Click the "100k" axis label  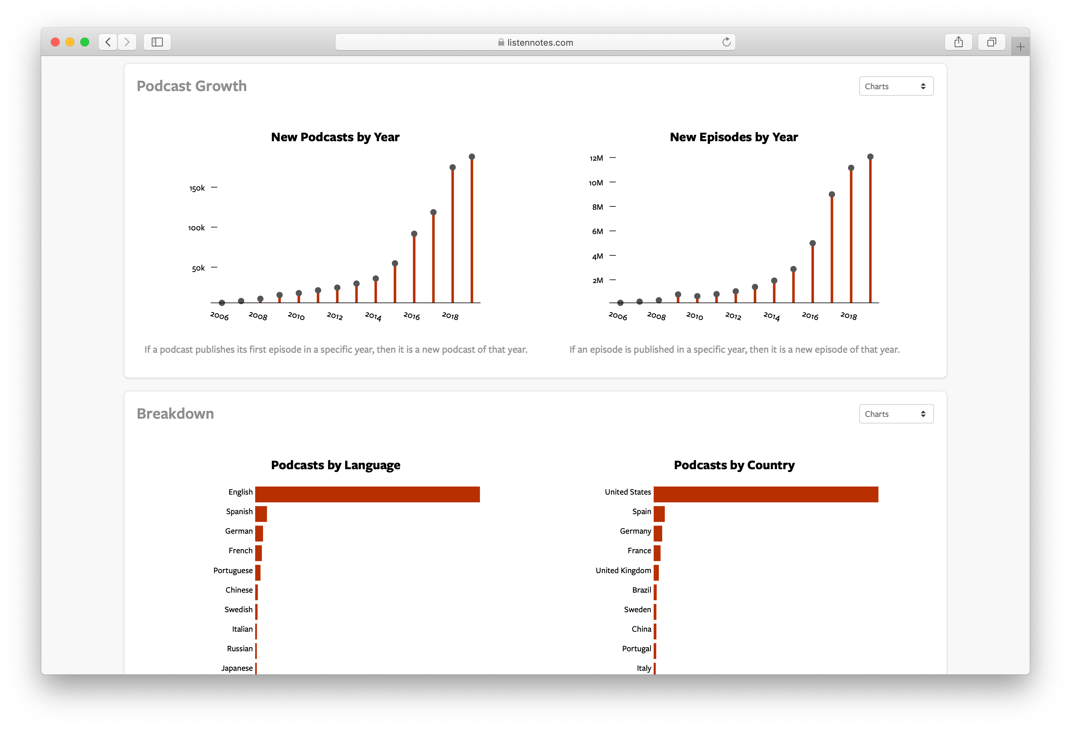tap(196, 228)
